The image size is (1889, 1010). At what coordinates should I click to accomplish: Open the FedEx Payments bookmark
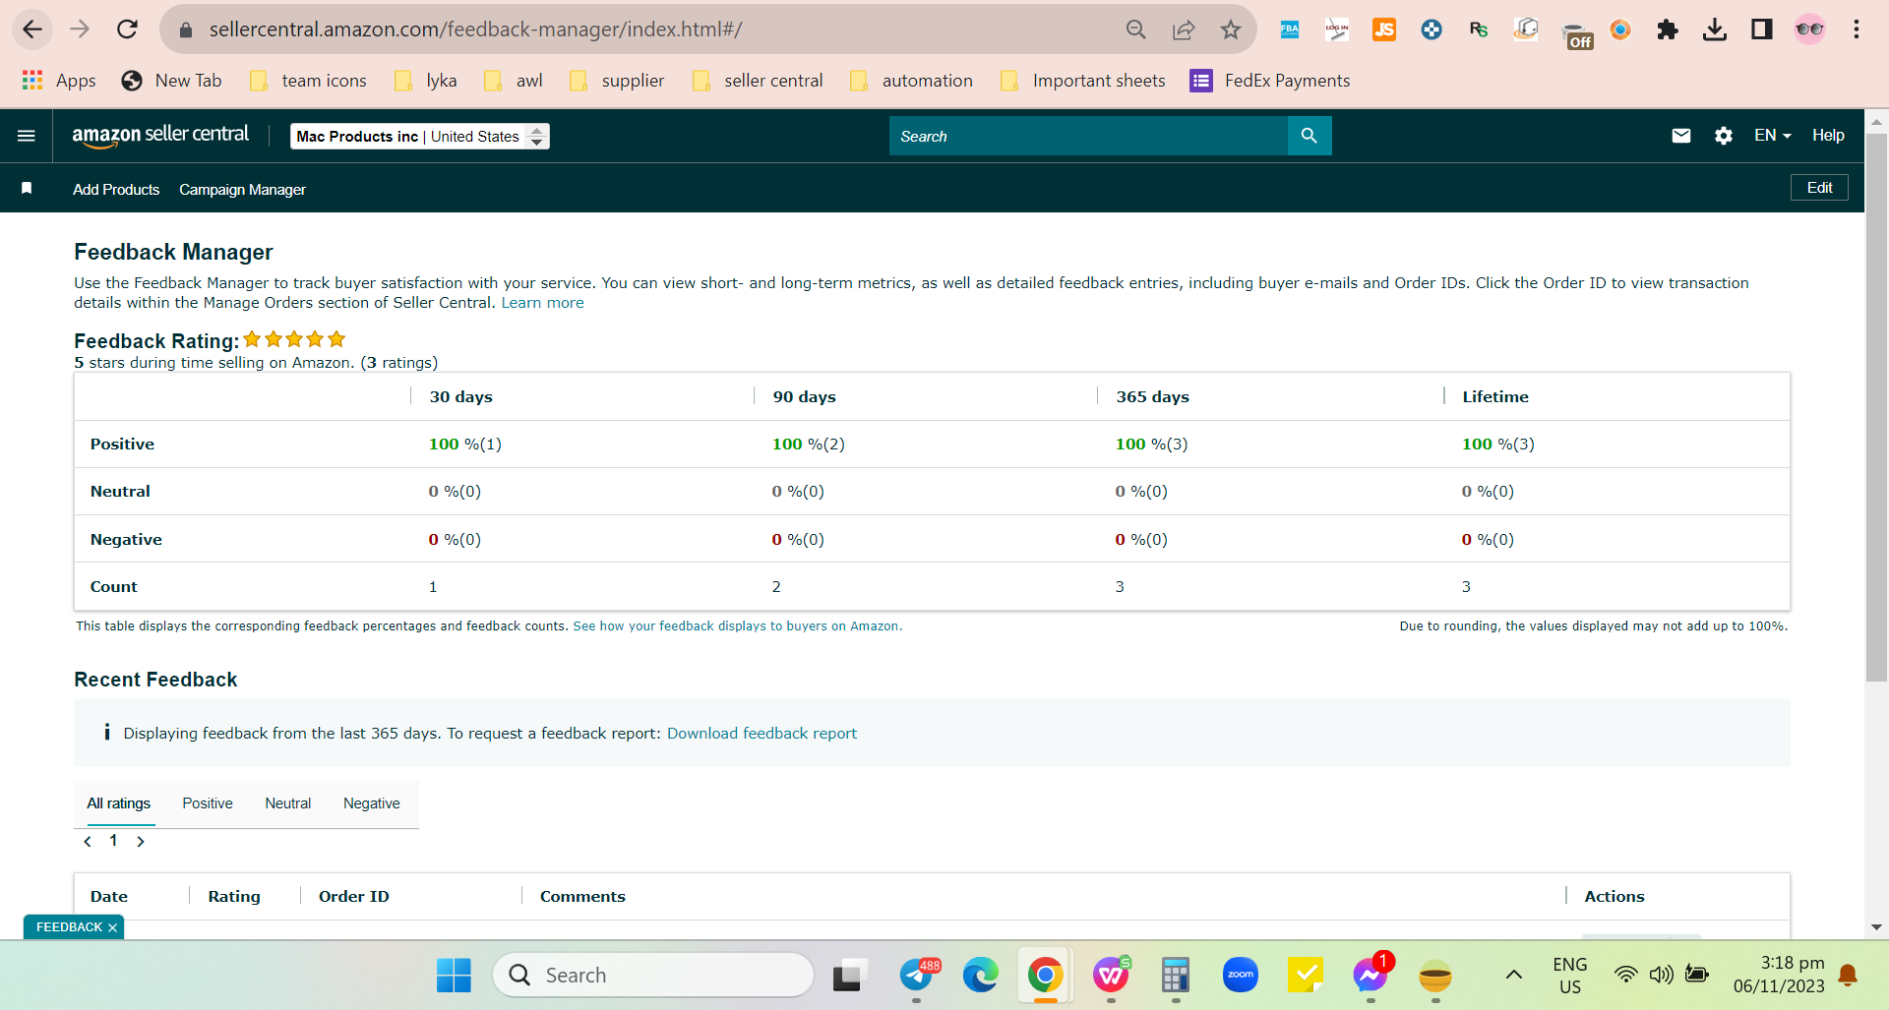1269,81
